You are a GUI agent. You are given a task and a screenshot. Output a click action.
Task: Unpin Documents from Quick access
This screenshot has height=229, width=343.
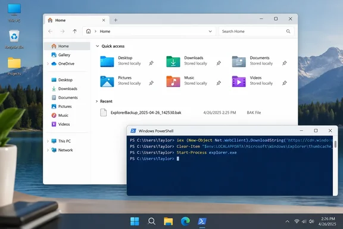click(x=285, y=63)
